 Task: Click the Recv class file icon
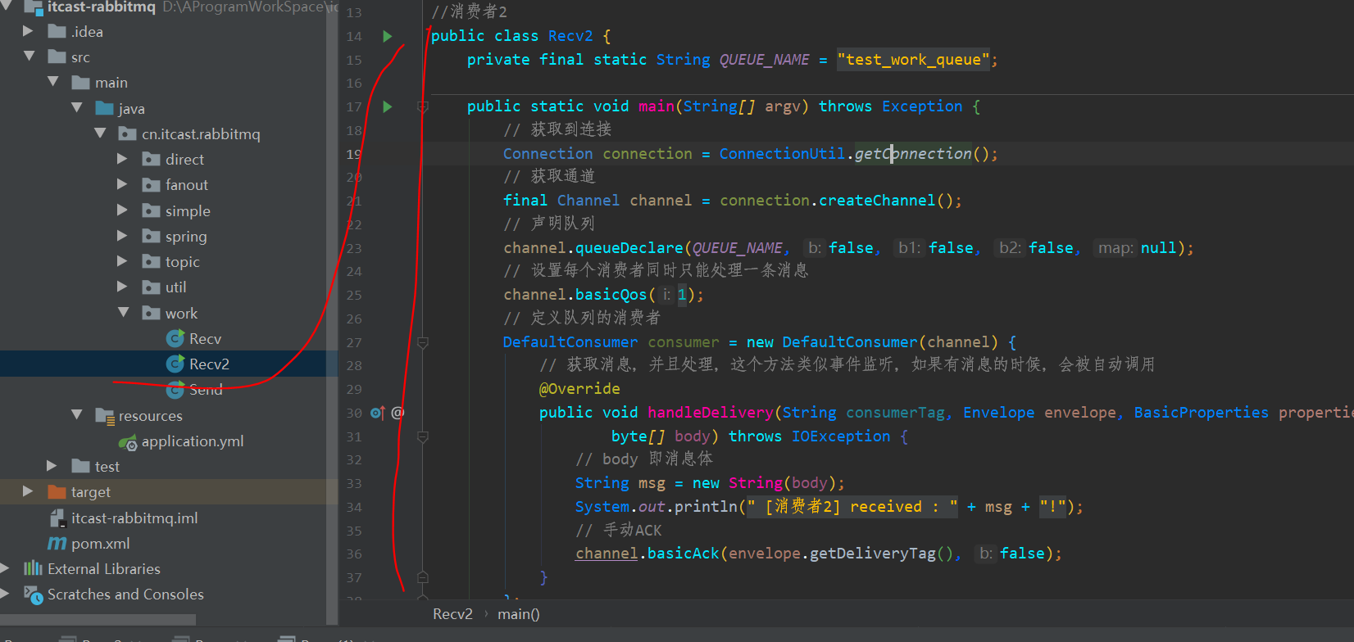(x=175, y=338)
